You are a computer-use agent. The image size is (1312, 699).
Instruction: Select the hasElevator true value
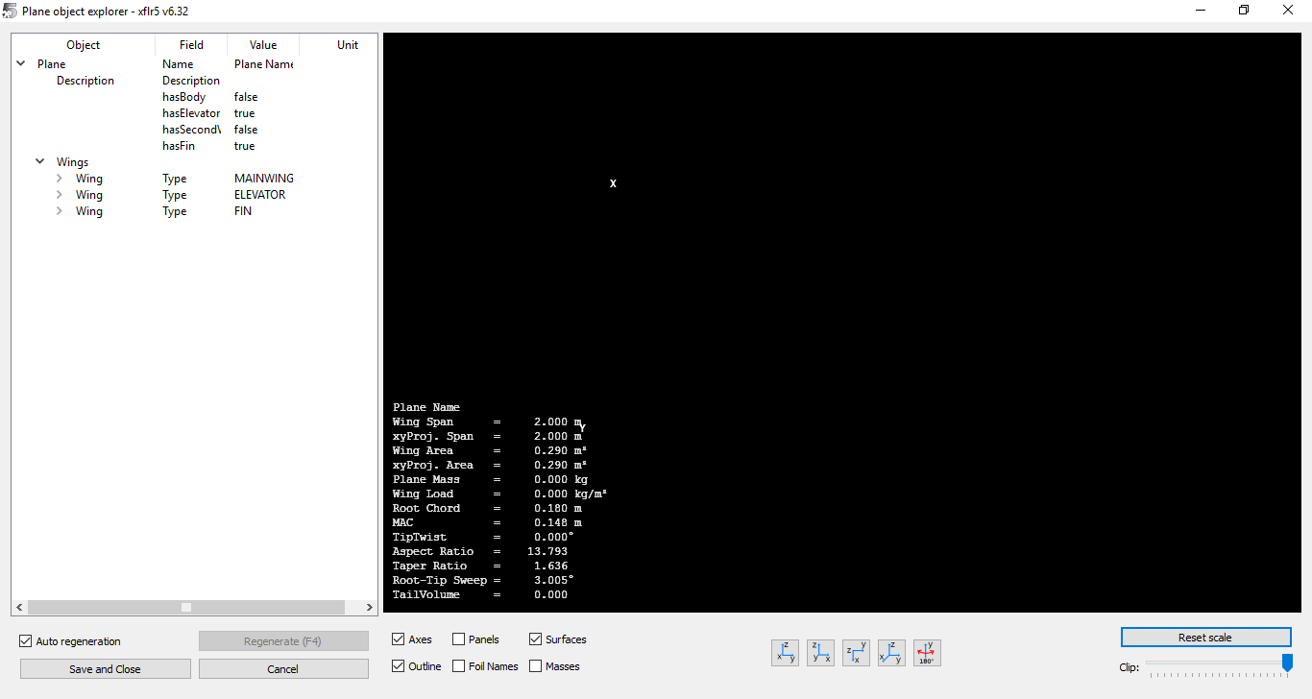tap(245, 113)
